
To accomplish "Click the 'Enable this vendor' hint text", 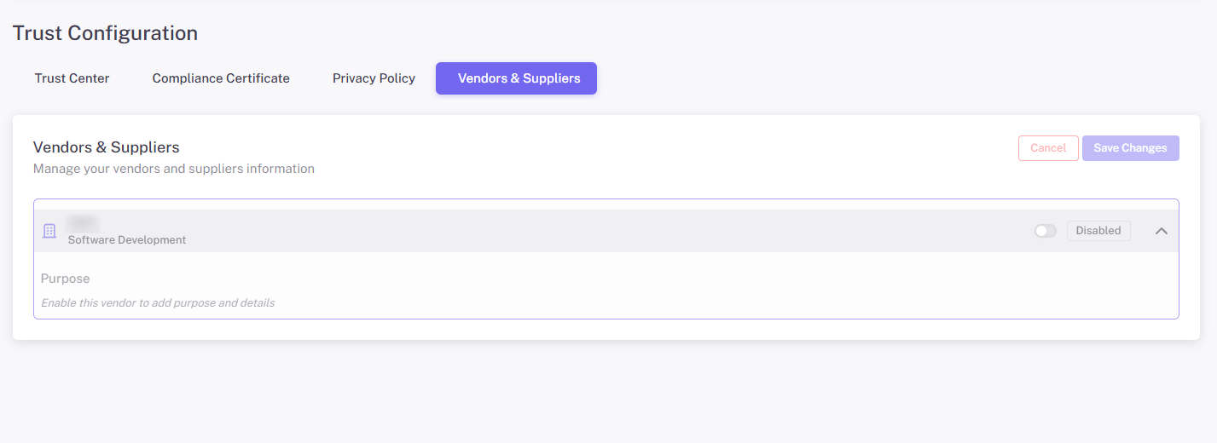I will [x=158, y=302].
